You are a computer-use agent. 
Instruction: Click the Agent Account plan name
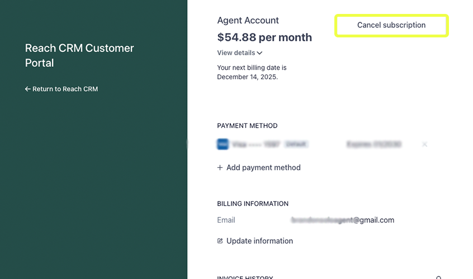(248, 21)
